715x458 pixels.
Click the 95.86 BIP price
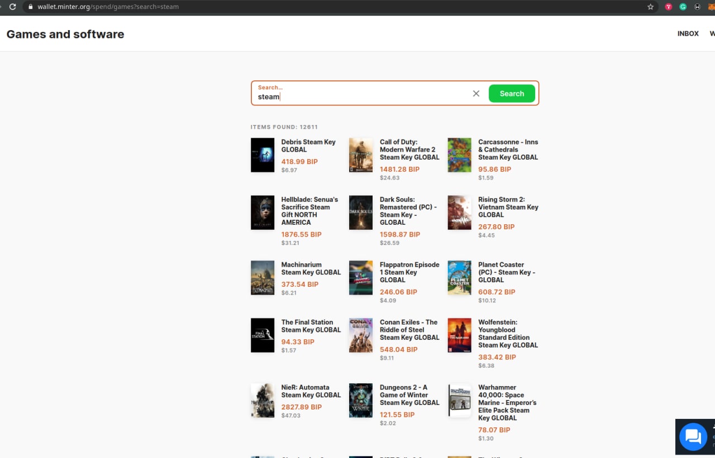click(494, 169)
